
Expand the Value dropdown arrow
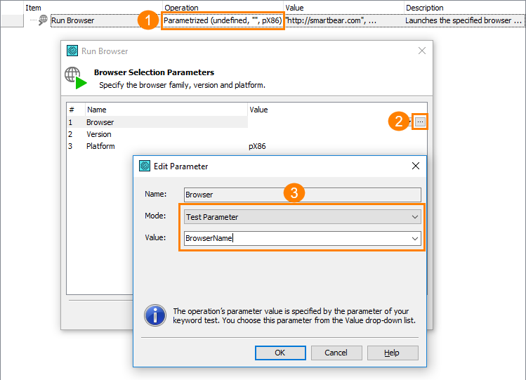click(x=415, y=238)
